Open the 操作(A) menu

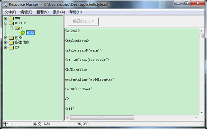pos(59,12)
